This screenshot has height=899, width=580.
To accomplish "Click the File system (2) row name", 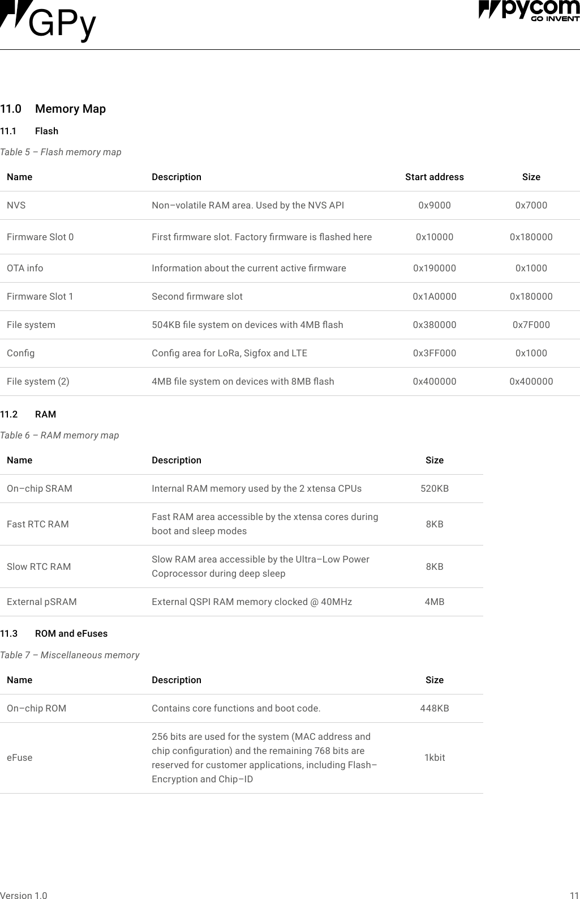I will tap(38, 381).
